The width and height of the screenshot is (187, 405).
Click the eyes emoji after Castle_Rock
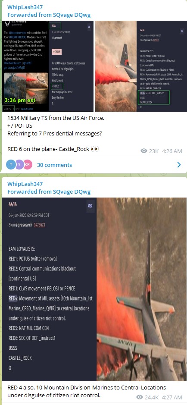pyautogui.click(x=95, y=149)
